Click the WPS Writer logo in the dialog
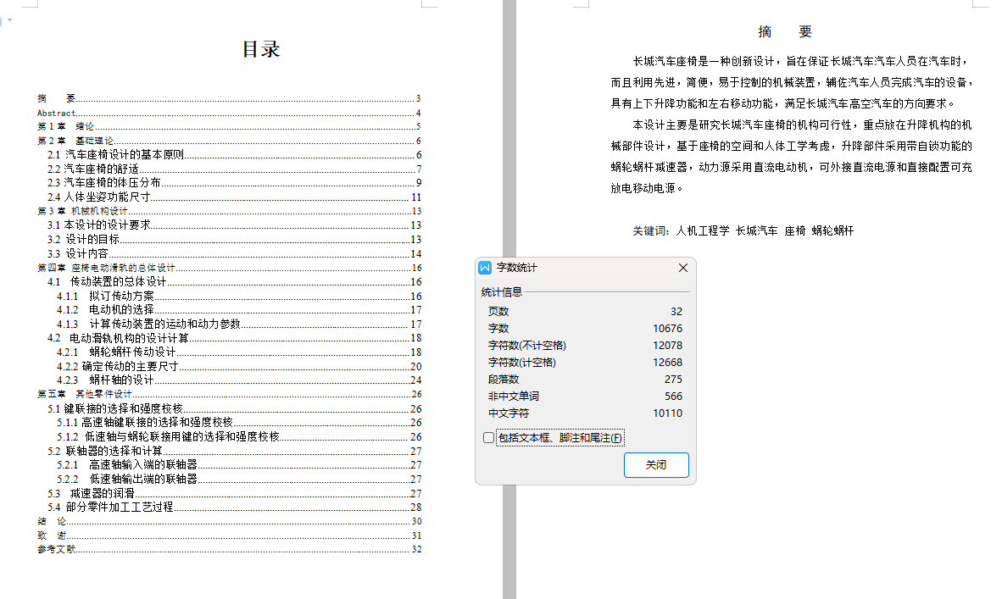 tap(485, 268)
